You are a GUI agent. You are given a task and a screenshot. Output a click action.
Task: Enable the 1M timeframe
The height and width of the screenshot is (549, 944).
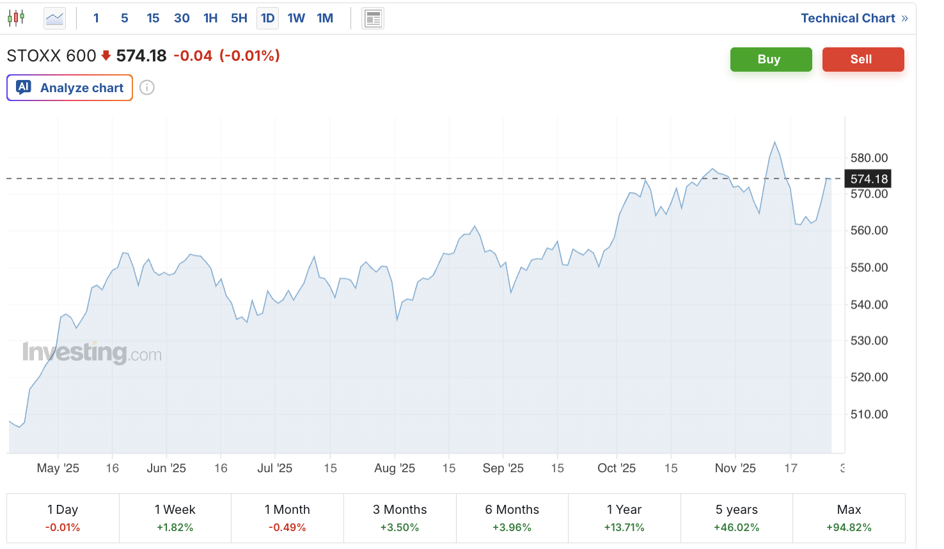coord(325,18)
